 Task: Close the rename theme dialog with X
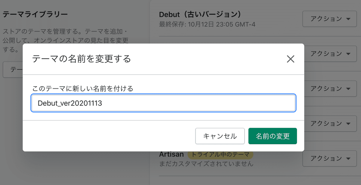coord(290,59)
